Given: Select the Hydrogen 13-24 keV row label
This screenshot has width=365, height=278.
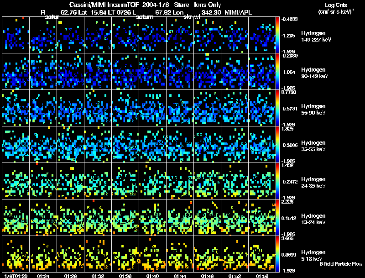Looking at the screenshot, I should click(x=313, y=219).
